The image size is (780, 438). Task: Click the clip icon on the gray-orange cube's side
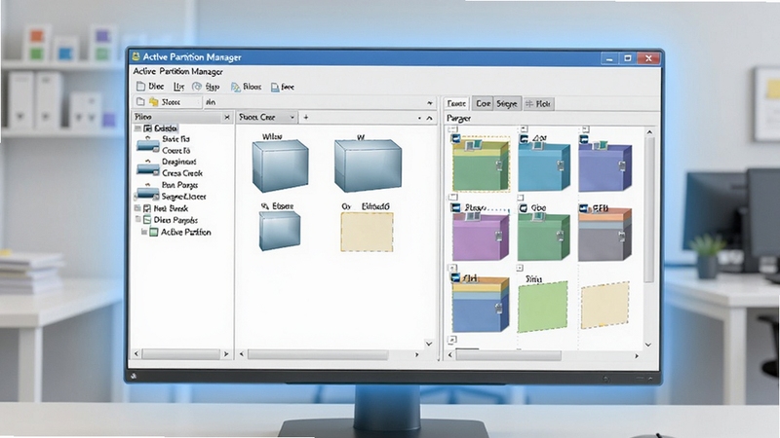621,237
